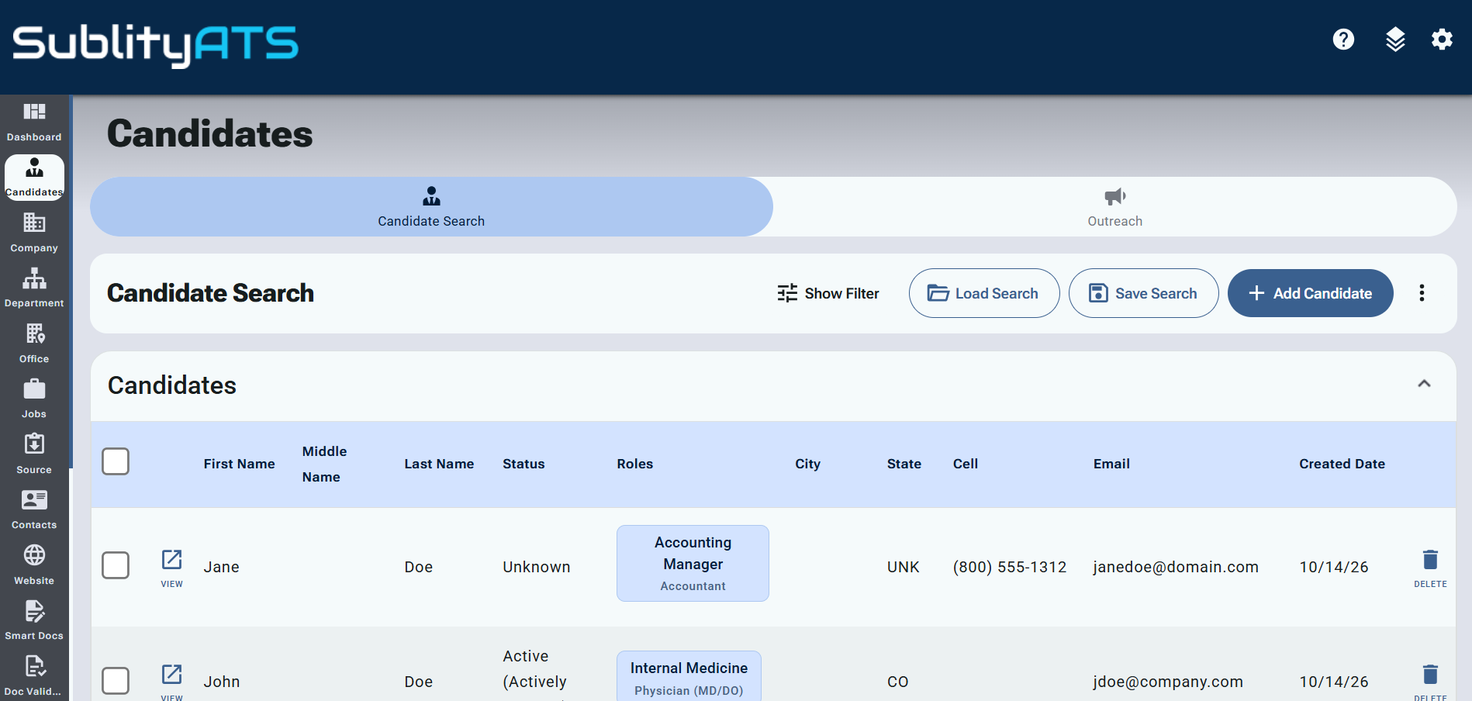Sort by the Status column header

point(523,464)
